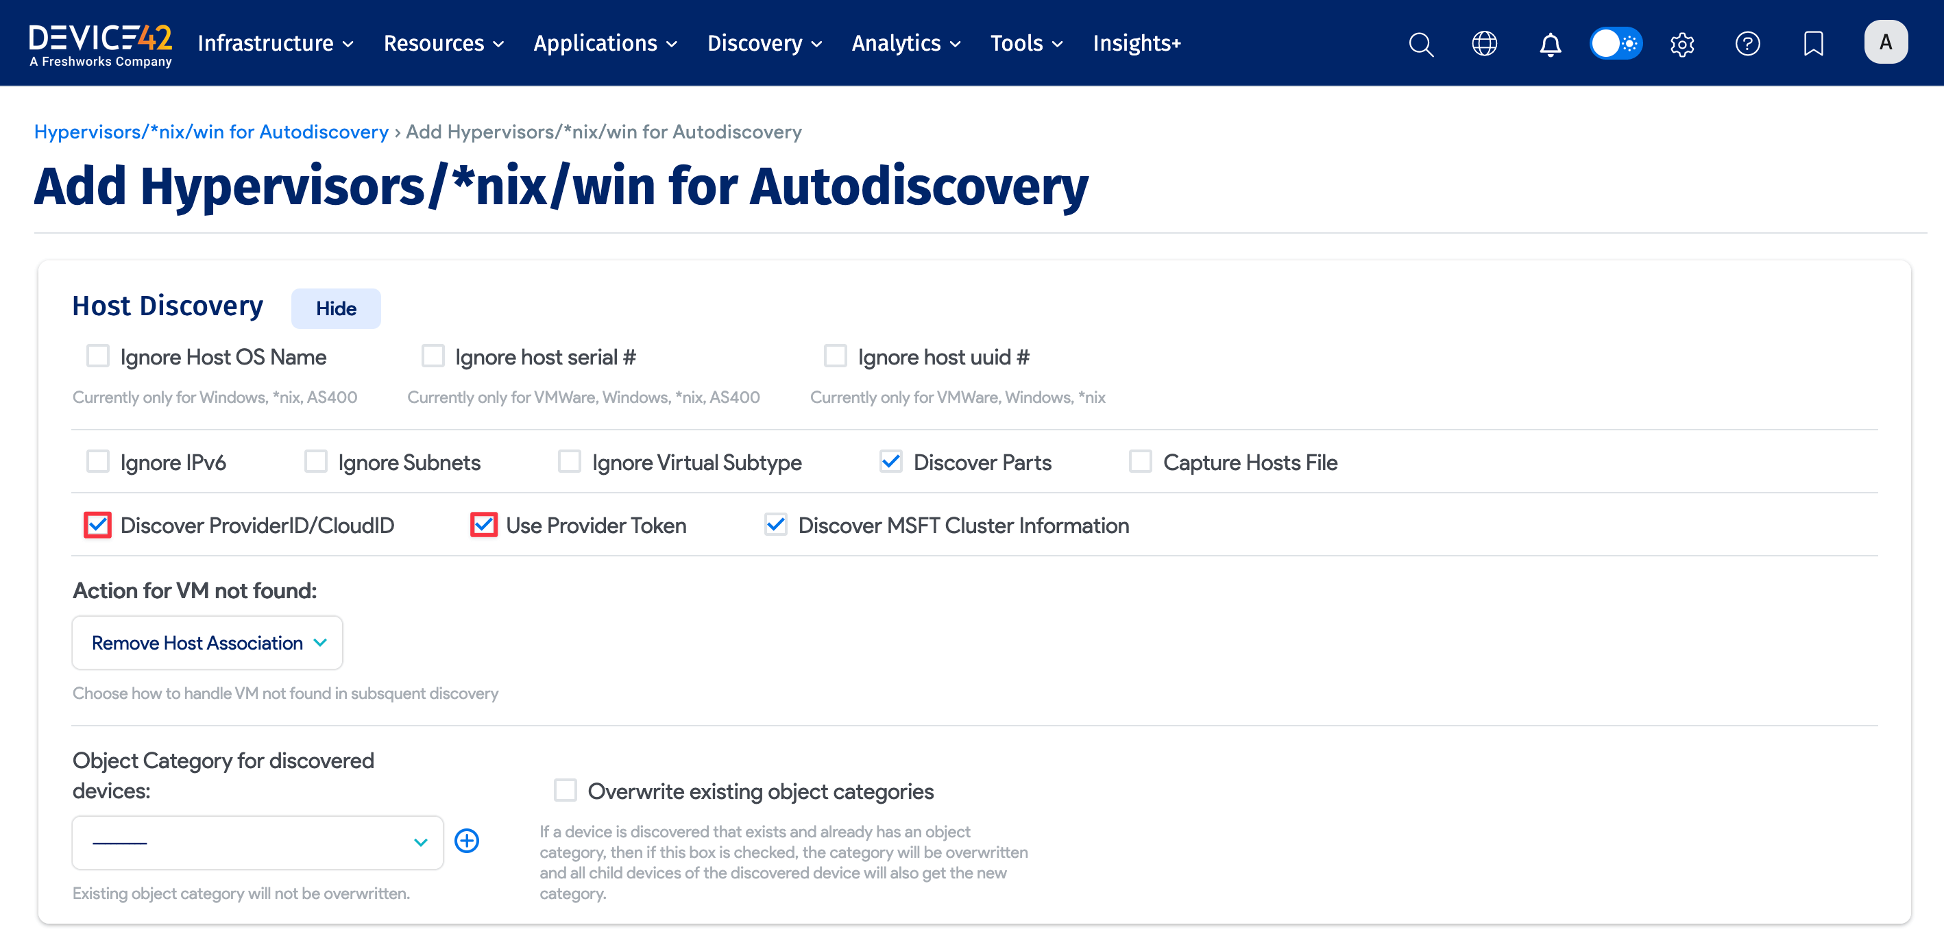Hide the Host Discovery section

[335, 308]
